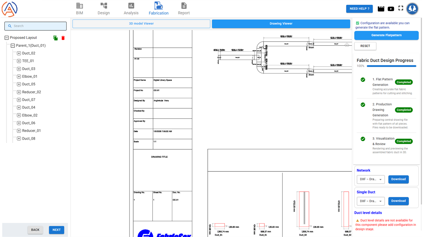Click the Fabric Duct Design progress bar
The image size is (423, 237).
[391, 66]
